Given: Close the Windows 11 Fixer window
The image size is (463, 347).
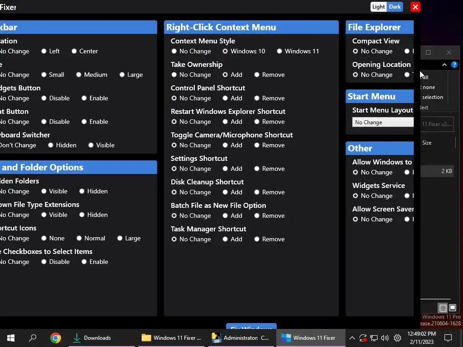Looking at the screenshot, I should point(415,7).
